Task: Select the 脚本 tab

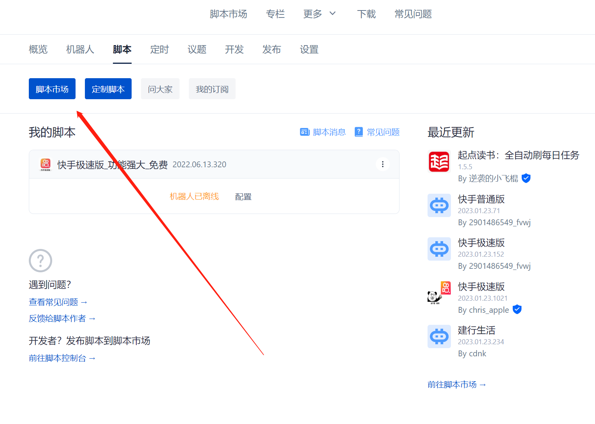Action: coord(122,49)
